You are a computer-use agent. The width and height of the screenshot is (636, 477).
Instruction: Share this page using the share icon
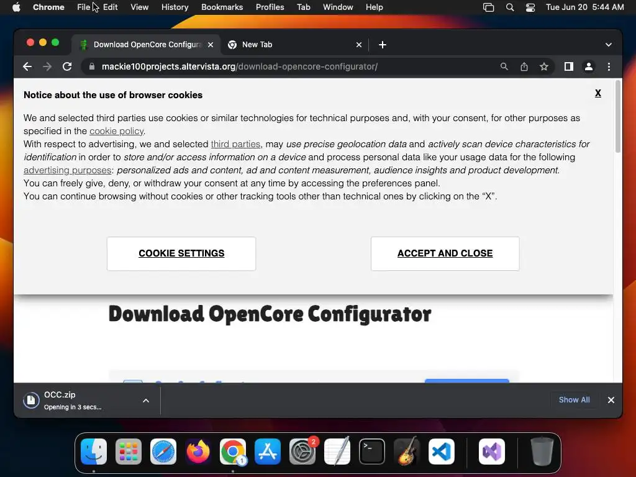tap(524, 66)
